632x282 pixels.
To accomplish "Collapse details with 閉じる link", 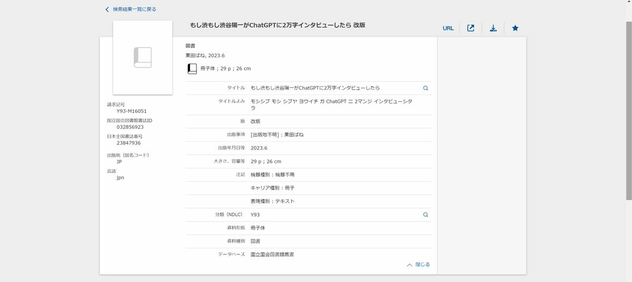I will [419, 265].
